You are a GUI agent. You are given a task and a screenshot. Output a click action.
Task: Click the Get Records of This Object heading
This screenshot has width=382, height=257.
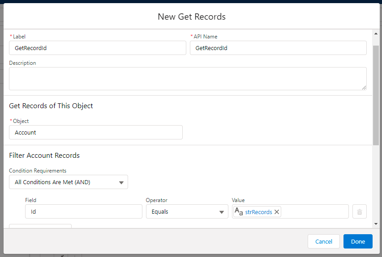pyautogui.click(x=51, y=106)
